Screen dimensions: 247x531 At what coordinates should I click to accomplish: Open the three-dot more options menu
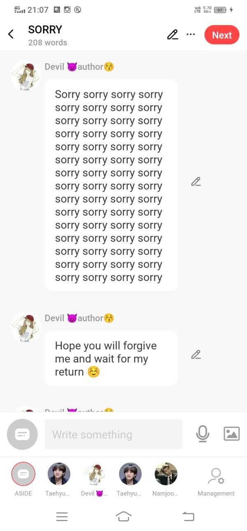pyautogui.click(x=191, y=34)
